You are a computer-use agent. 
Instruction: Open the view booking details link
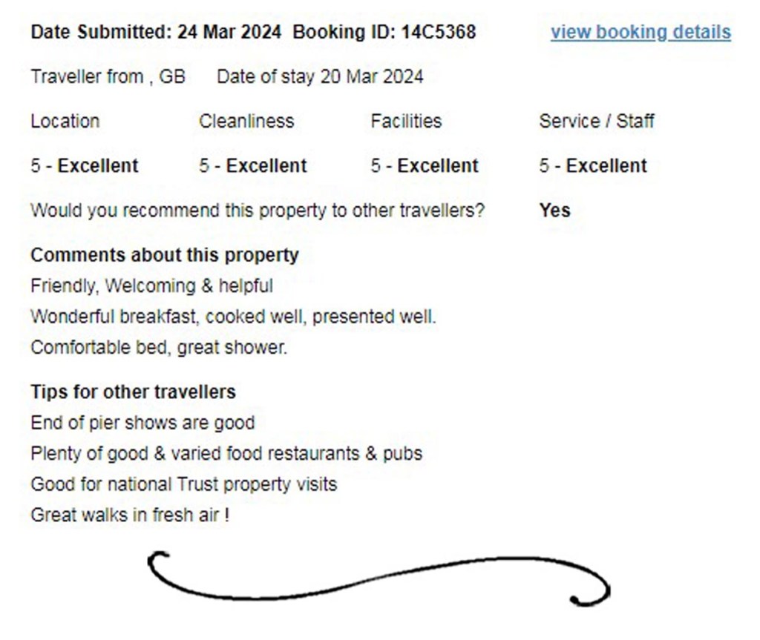(x=640, y=33)
